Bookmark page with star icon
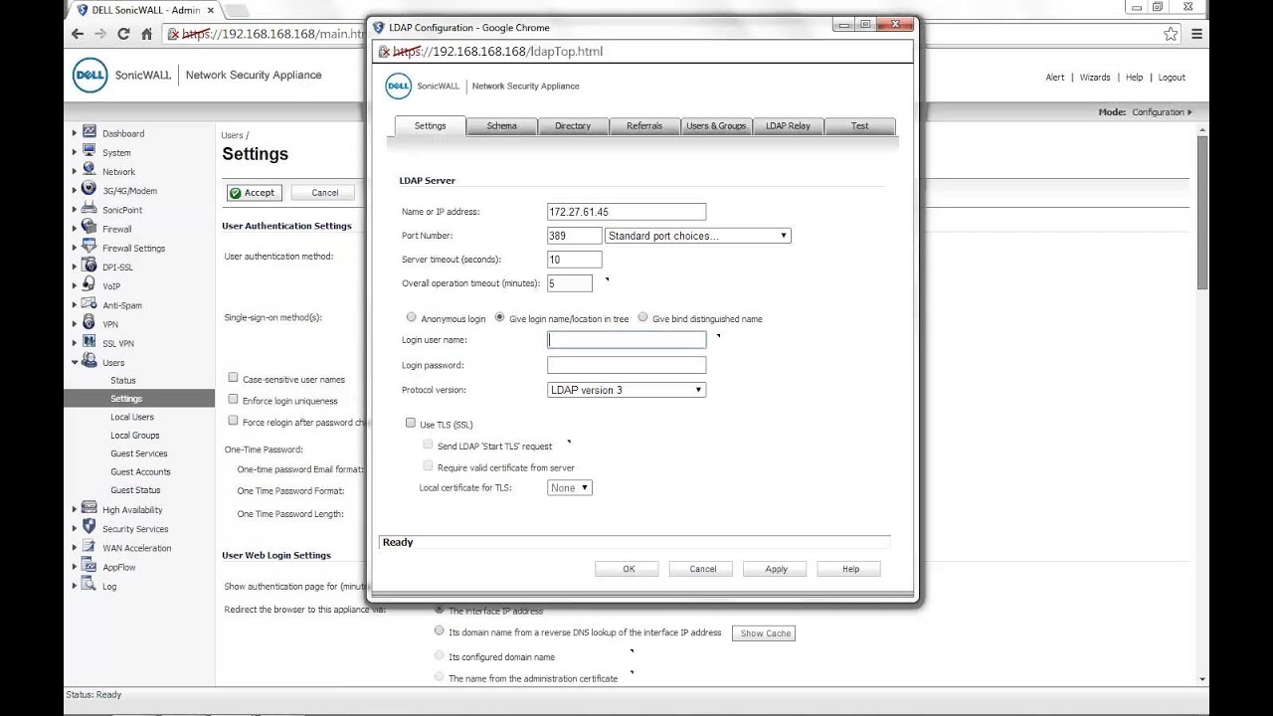 pyautogui.click(x=1171, y=34)
